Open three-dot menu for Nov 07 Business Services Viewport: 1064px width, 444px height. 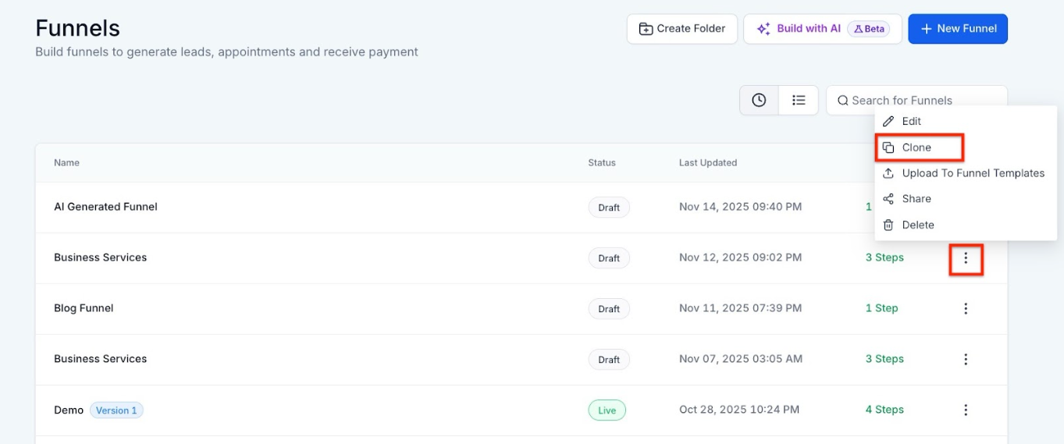click(x=966, y=360)
